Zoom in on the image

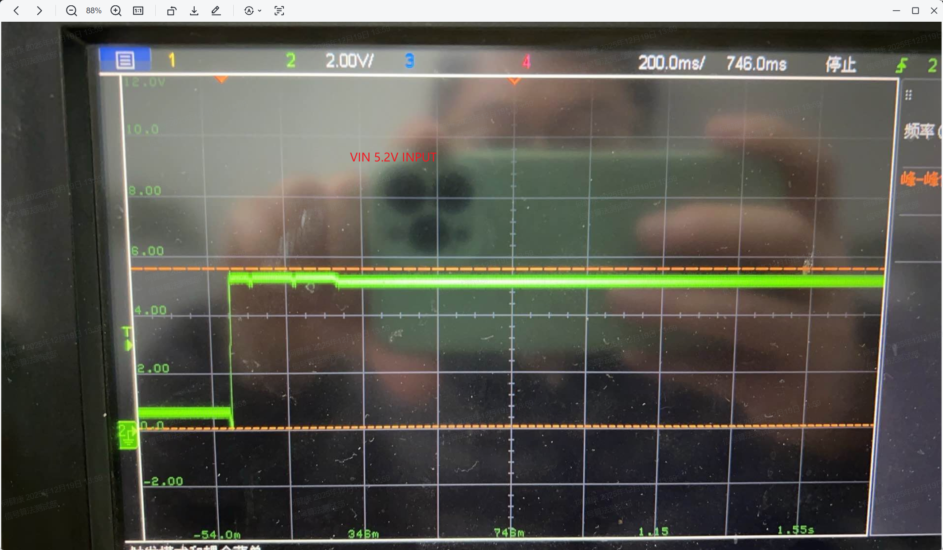[x=116, y=11]
